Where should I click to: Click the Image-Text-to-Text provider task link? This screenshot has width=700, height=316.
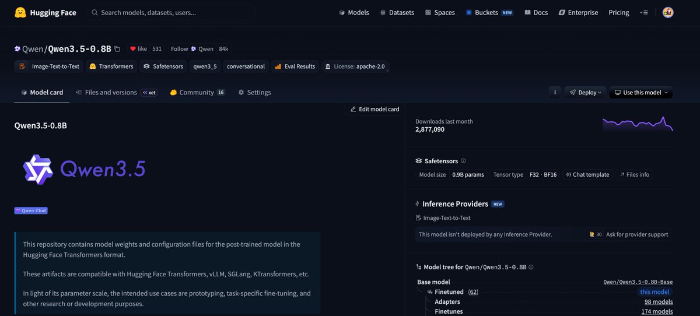(443, 217)
